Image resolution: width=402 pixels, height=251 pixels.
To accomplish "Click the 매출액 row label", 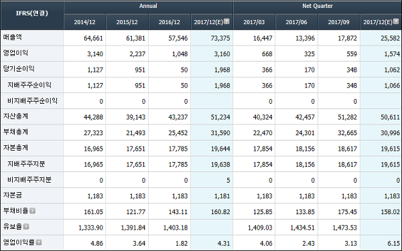I will tap(12, 37).
